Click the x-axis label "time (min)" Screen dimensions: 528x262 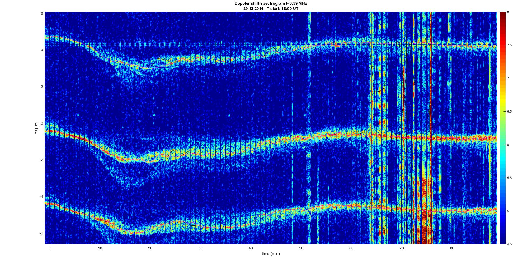[x=271, y=254]
